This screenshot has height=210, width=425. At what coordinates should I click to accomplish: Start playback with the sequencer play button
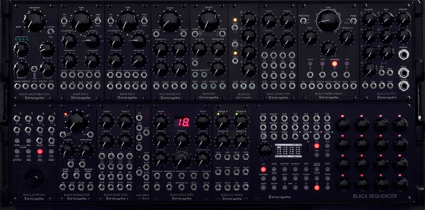(306, 188)
